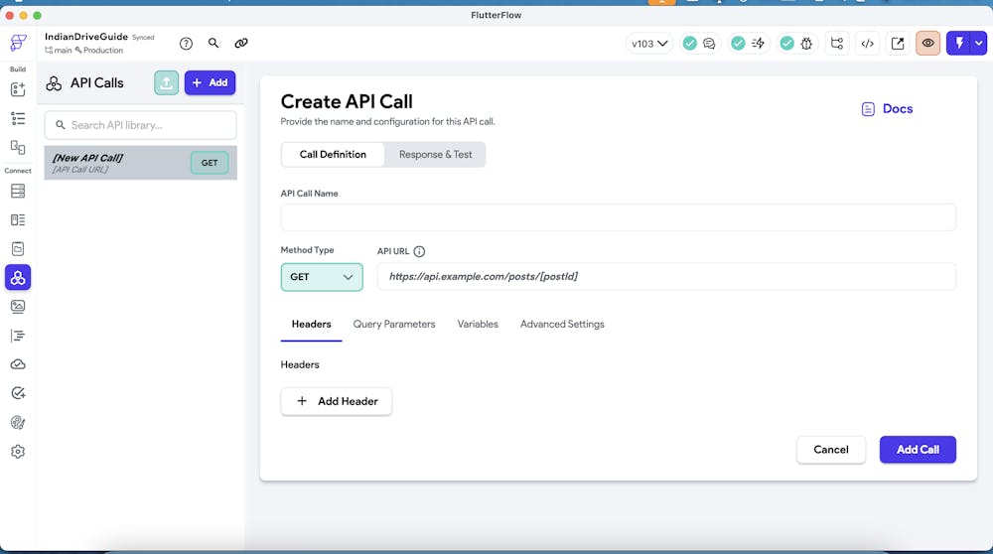Click the second green check status icon

tap(738, 43)
